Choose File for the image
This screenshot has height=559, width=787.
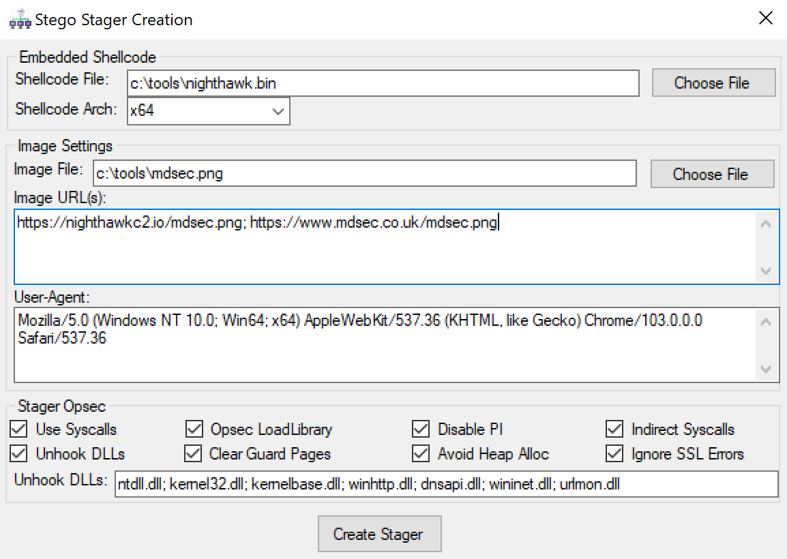click(711, 174)
